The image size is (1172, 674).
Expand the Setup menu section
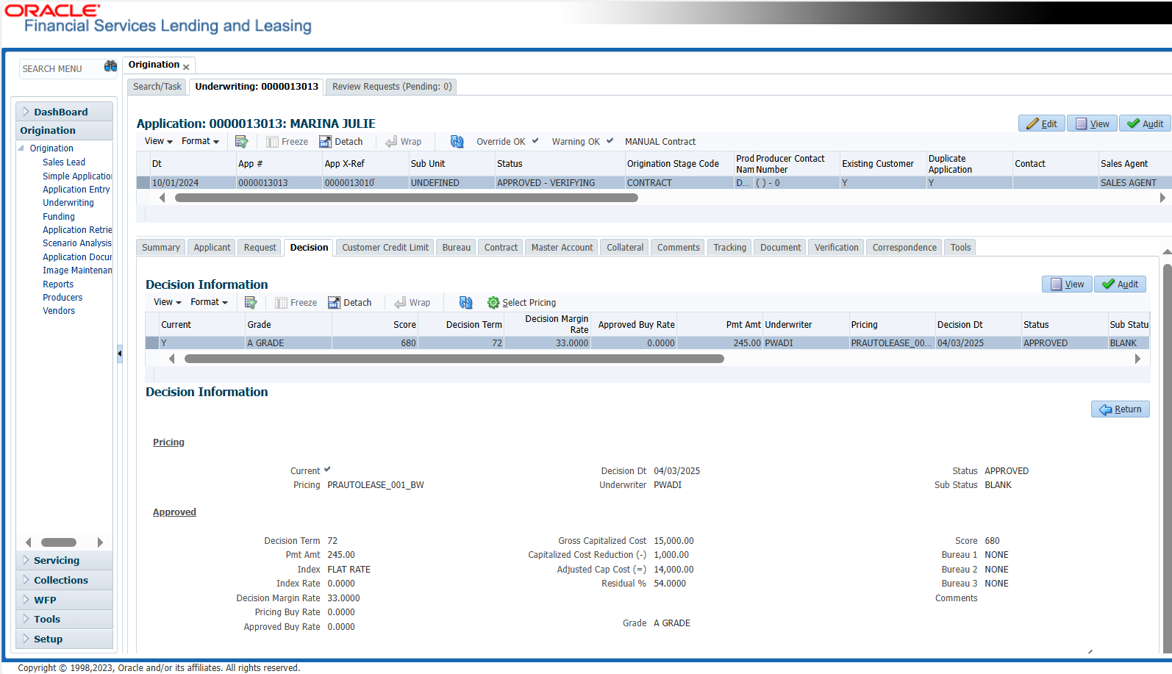pos(64,639)
